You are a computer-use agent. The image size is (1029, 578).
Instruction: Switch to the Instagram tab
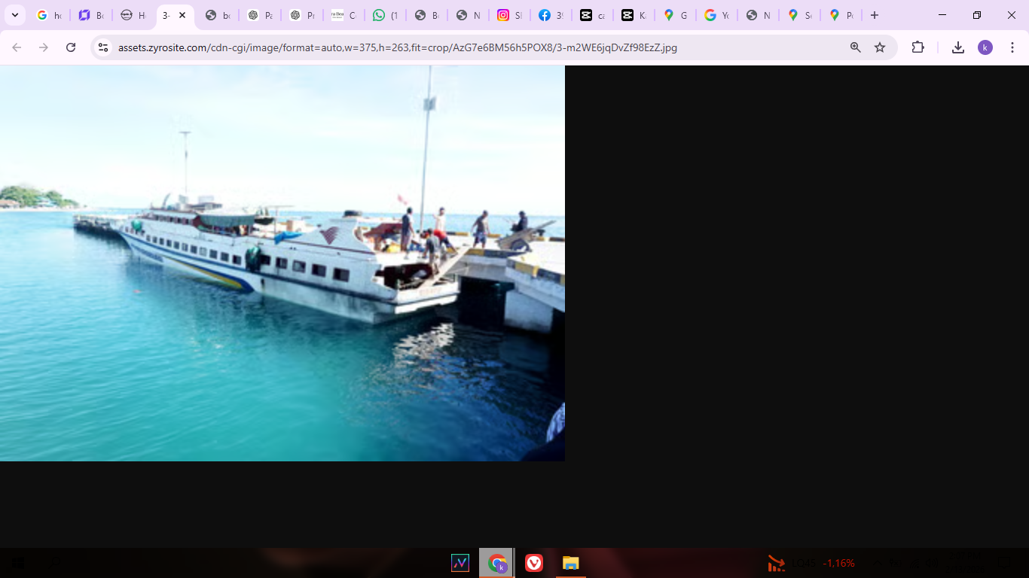pos(510,15)
